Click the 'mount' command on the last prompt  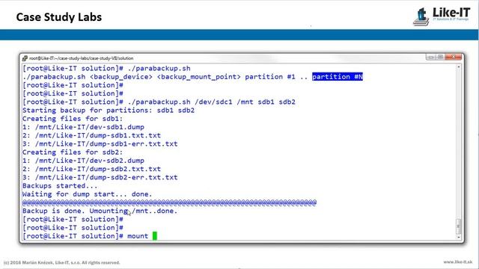coord(138,236)
